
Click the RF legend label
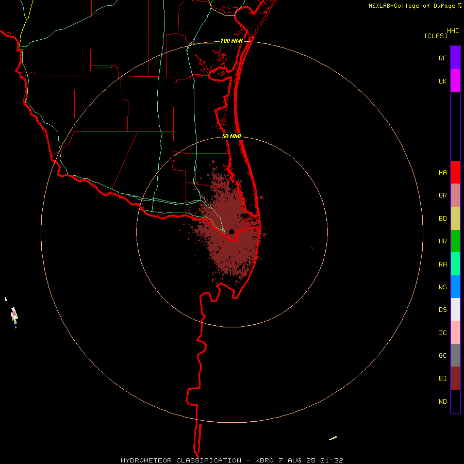[x=442, y=58]
